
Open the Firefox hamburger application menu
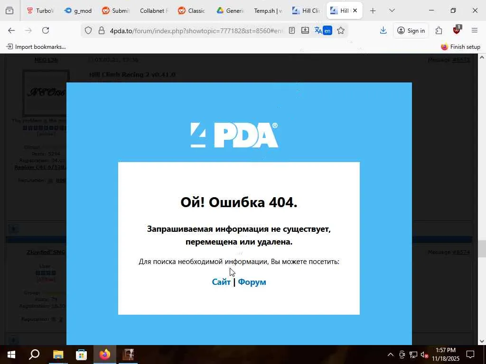click(x=475, y=30)
